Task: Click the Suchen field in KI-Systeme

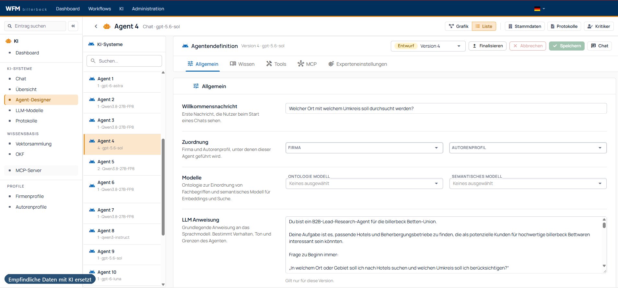Action: click(124, 61)
